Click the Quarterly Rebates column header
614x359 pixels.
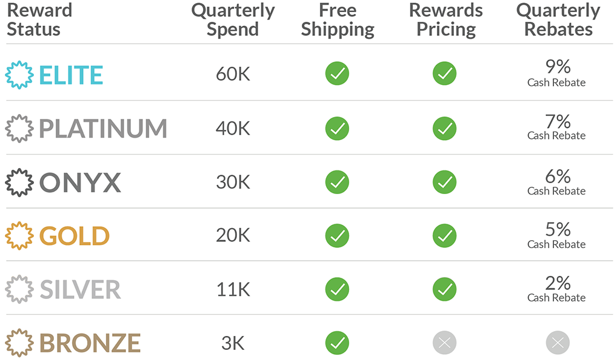tap(558, 19)
